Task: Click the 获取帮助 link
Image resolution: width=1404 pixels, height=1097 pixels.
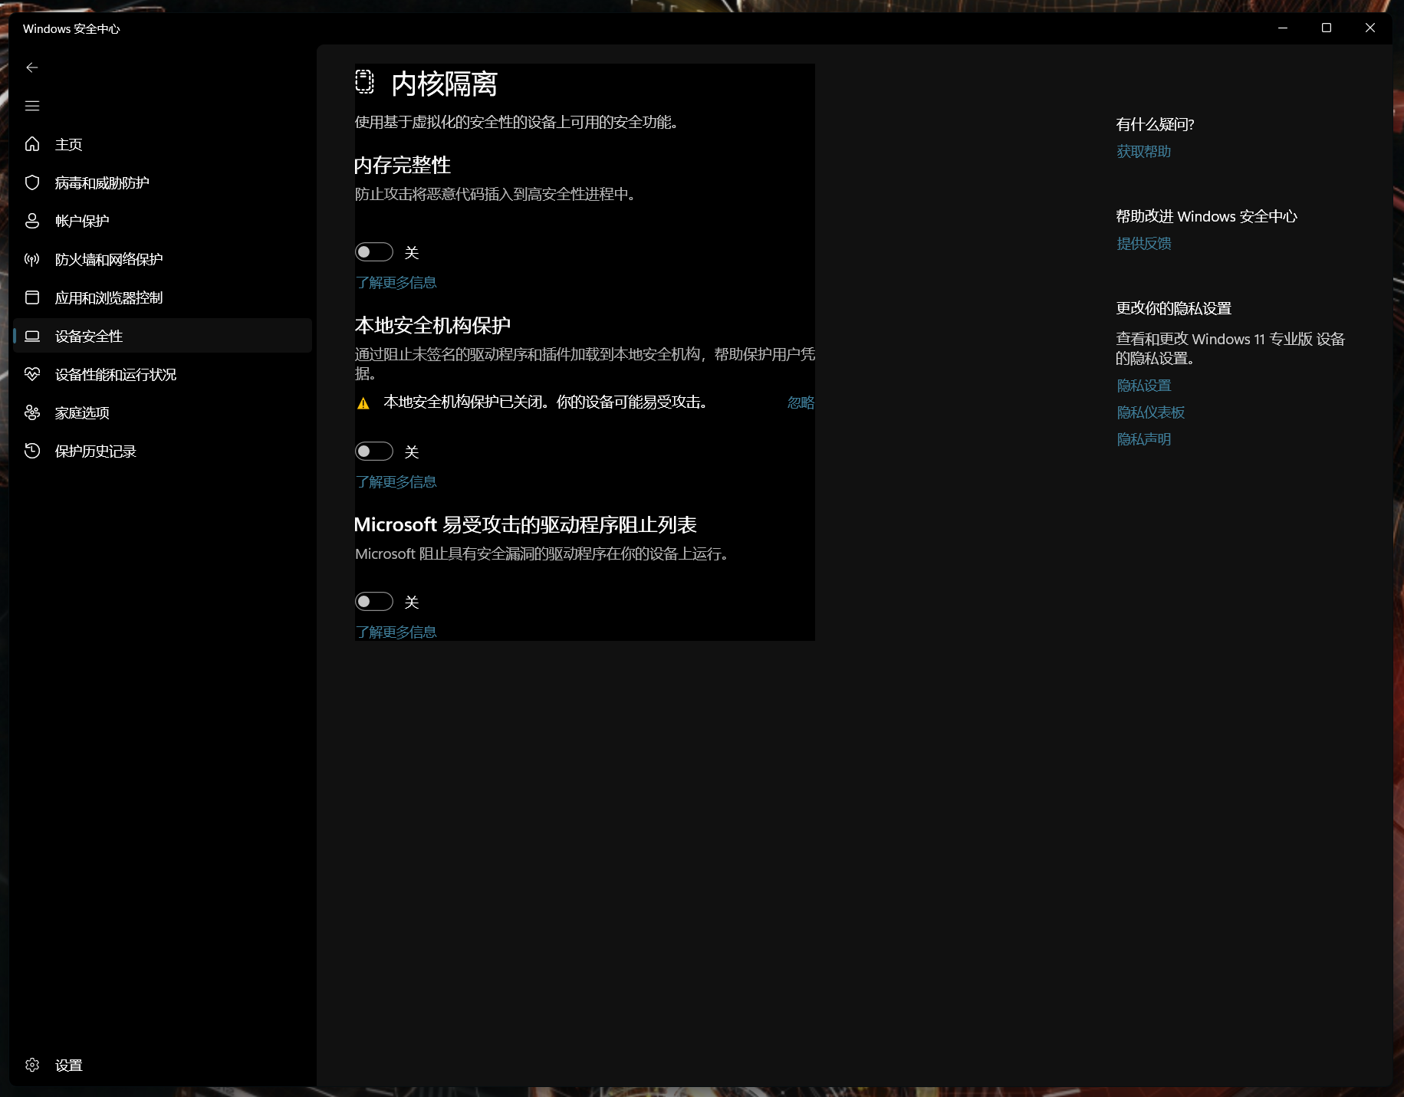Action: pyautogui.click(x=1143, y=152)
